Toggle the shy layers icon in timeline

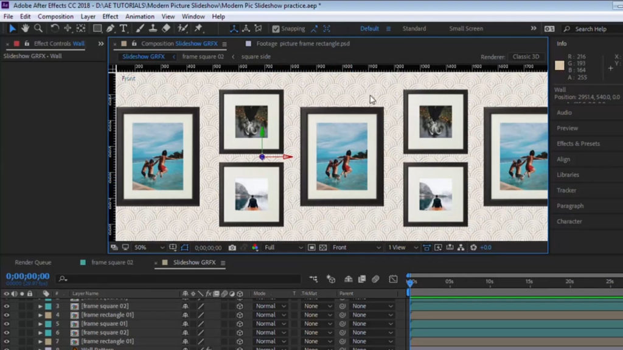tap(349, 280)
